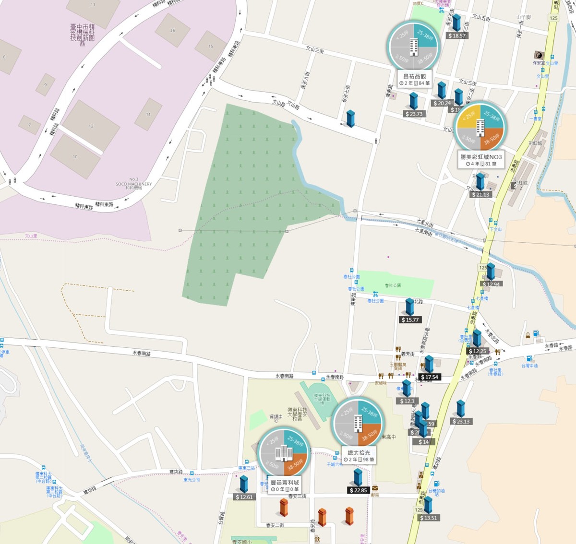Screen dimensions: 576x544
Task: Select yellow <25坪 segment of 勝美彩虹城NO3
Action: tap(468, 117)
